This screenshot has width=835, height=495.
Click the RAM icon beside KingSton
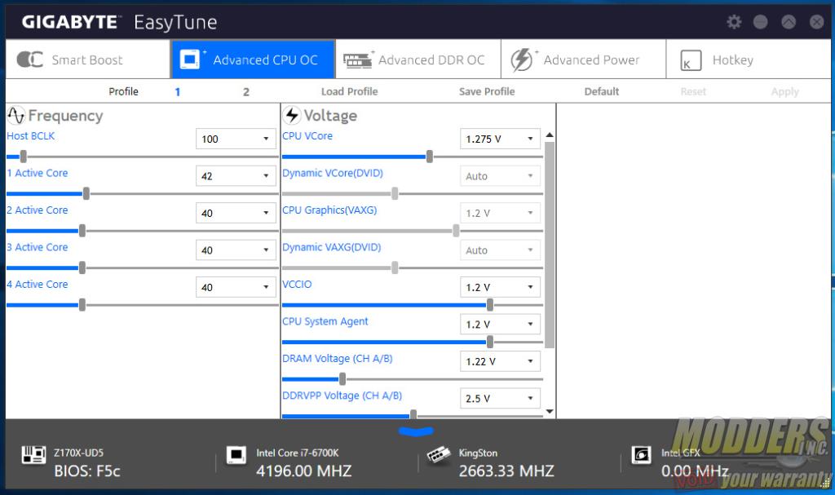point(438,454)
